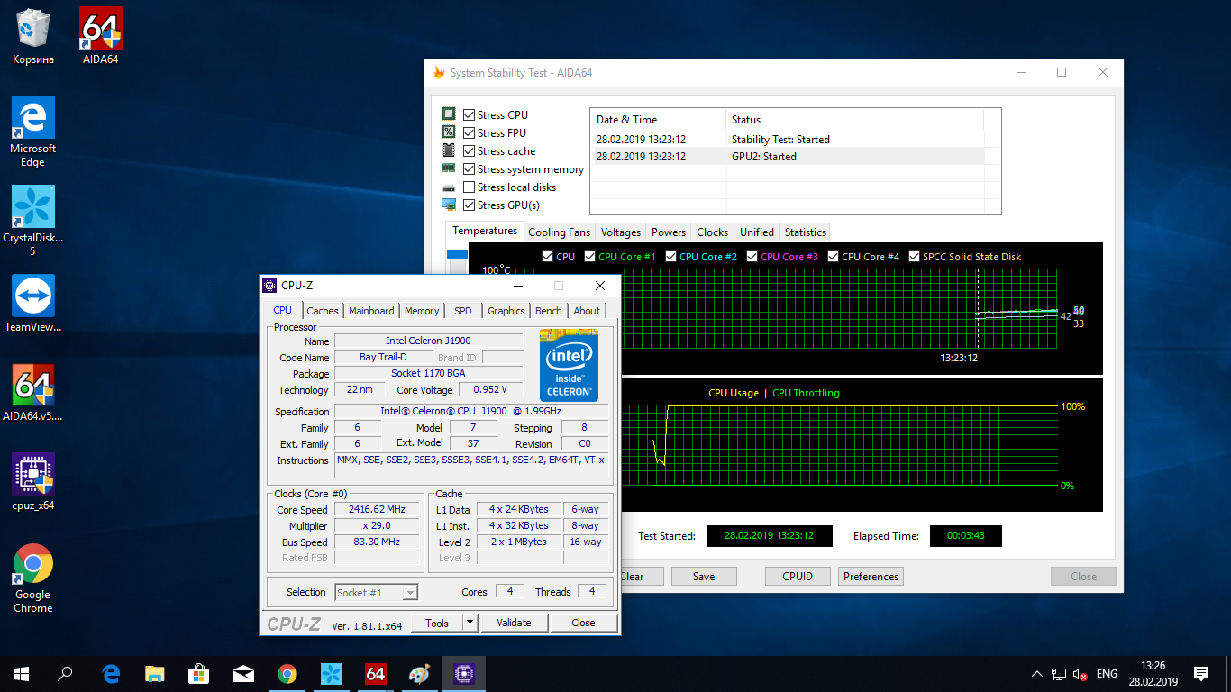This screenshot has height=692, width=1231.
Task: Click the ENG language indicator
Action: tap(1107, 674)
